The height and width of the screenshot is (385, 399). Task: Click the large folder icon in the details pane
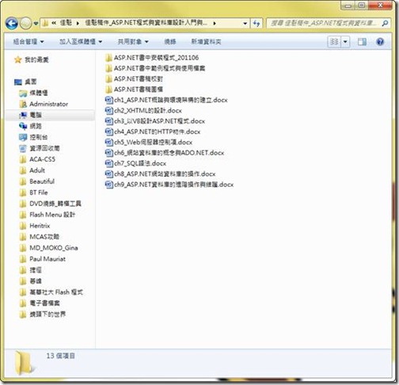(24, 363)
